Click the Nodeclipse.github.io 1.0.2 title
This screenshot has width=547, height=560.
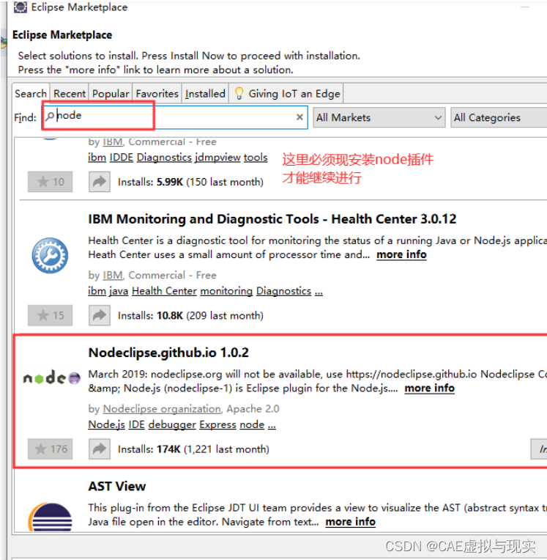168,353
